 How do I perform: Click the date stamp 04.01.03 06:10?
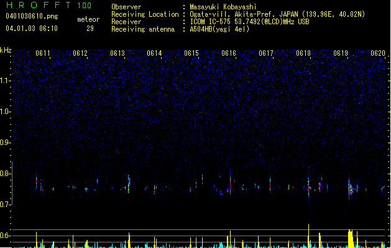tap(32, 28)
